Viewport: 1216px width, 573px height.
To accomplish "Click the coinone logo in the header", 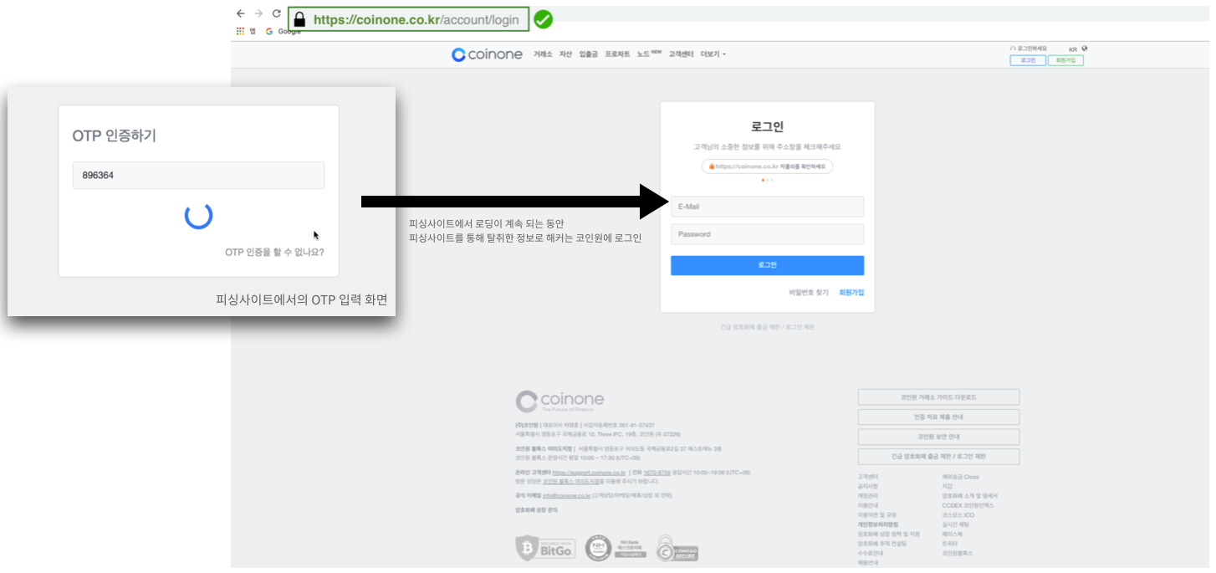I will [487, 54].
